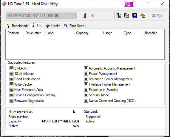Toggle the Power Management checkbox

click(86, 74)
